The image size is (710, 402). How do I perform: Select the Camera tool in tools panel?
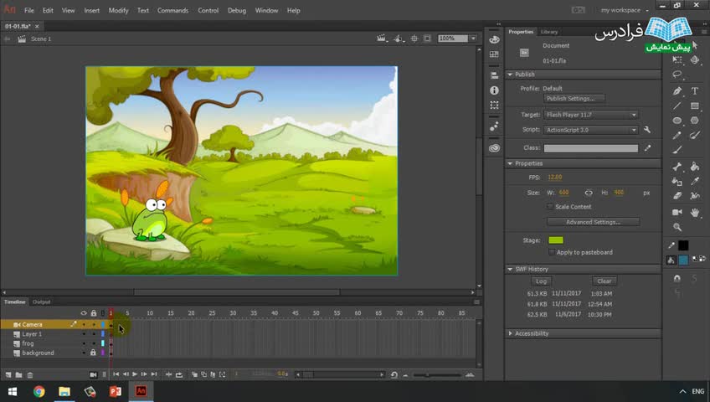677,213
